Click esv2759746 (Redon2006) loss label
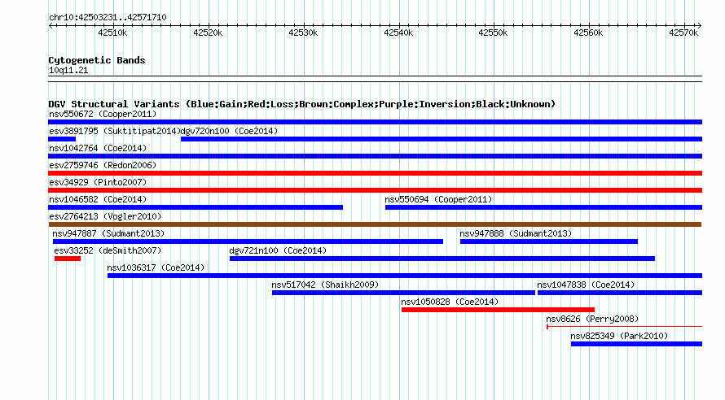The image size is (725, 400). tap(103, 165)
